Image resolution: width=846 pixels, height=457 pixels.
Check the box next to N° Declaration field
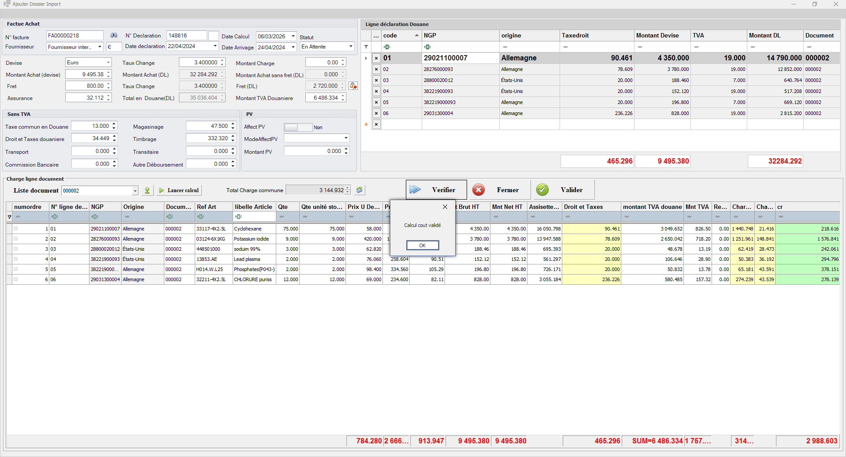(213, 36)
